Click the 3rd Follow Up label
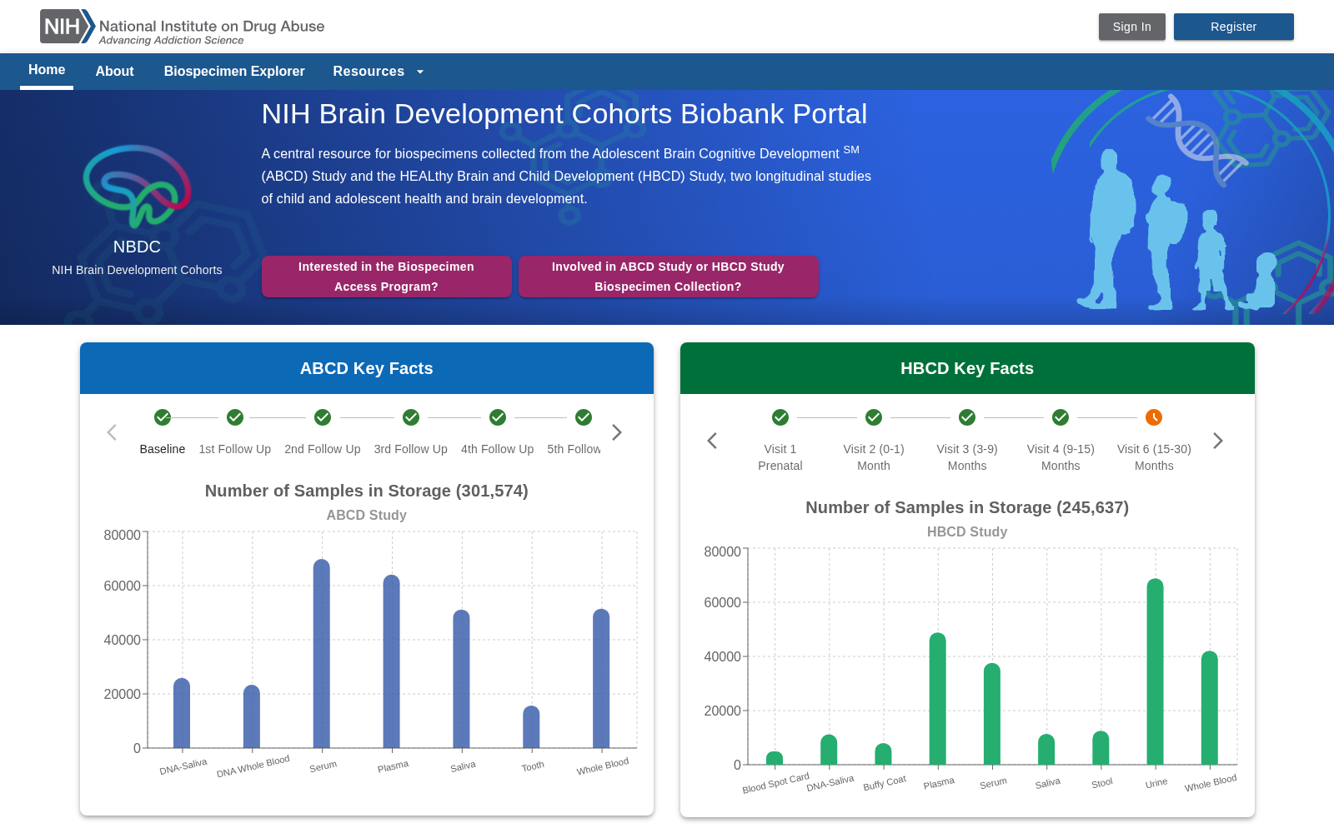Image resolution: width=1334 pixels, height=833 pixels. click(x=411, y=449)
